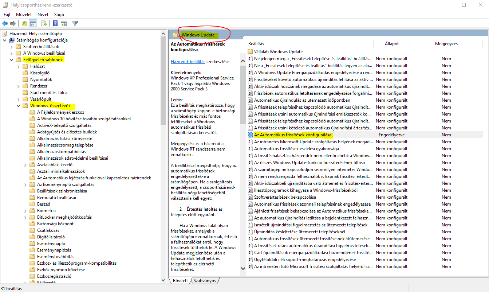This screenshot has width=489, height=292.
Task: Click the folder icon in the Windows Update header
Action: tap(175, 35)
